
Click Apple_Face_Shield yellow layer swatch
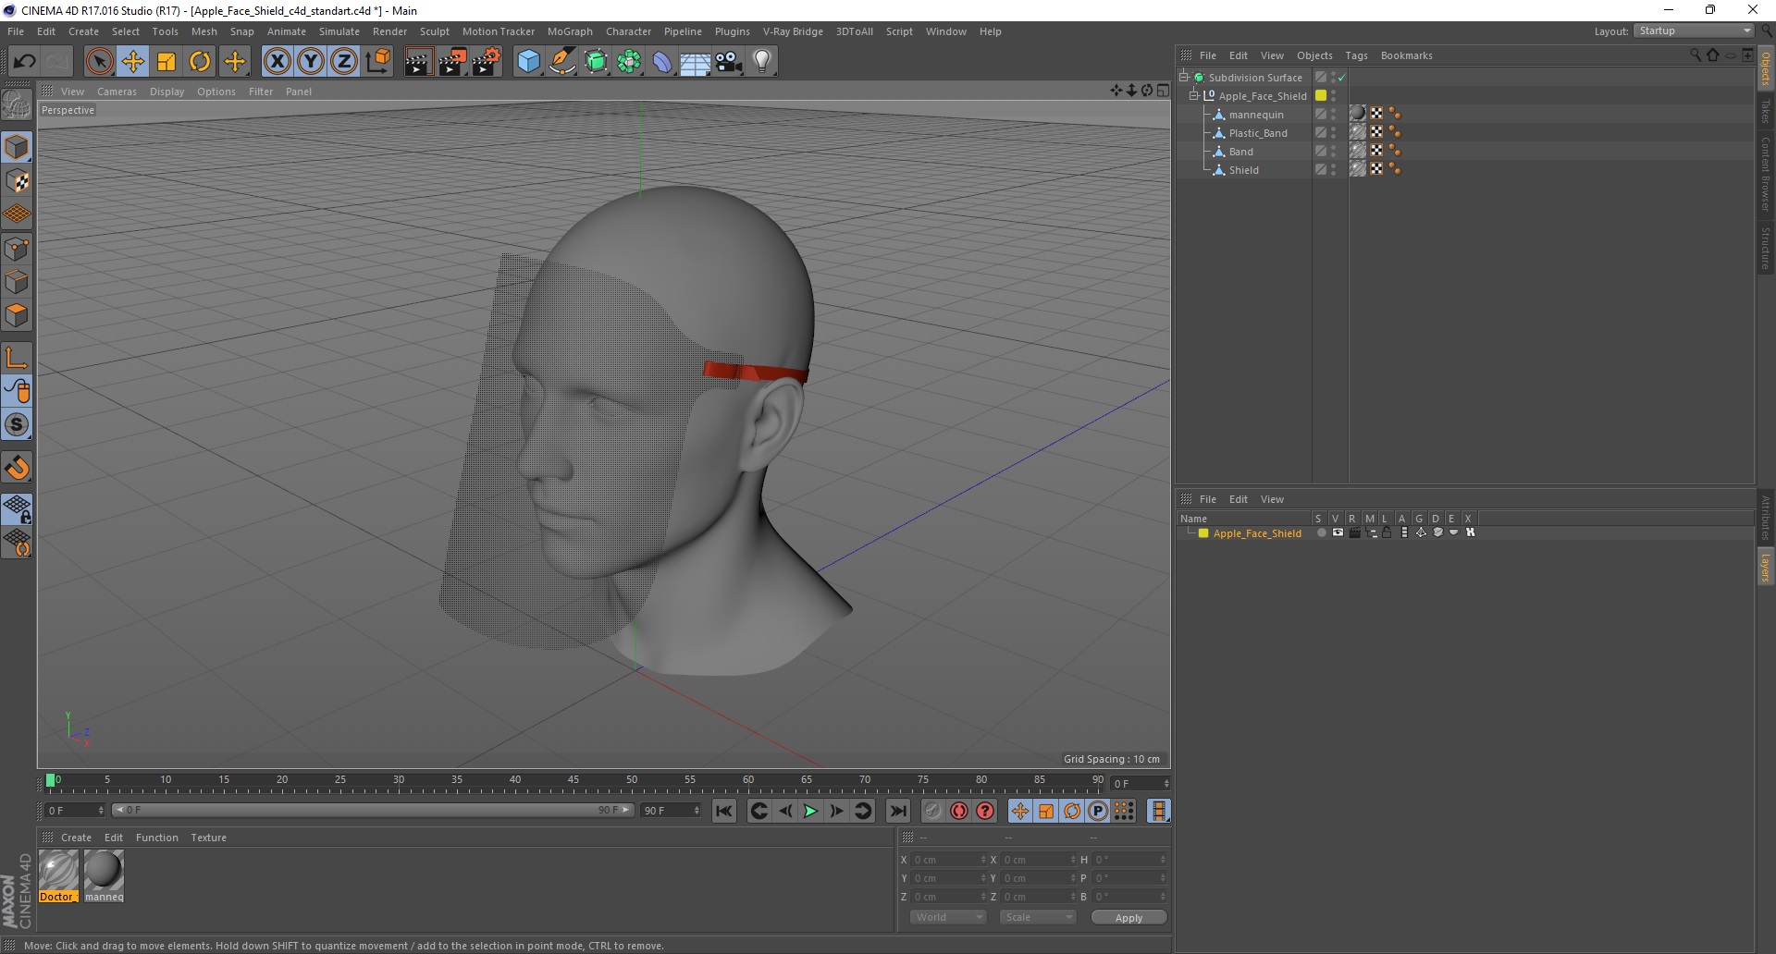tap(1321, 96)
